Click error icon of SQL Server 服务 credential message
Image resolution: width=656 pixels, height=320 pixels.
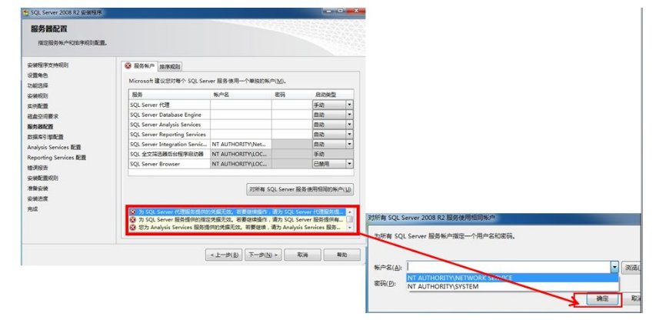click(x=133, y=219)
